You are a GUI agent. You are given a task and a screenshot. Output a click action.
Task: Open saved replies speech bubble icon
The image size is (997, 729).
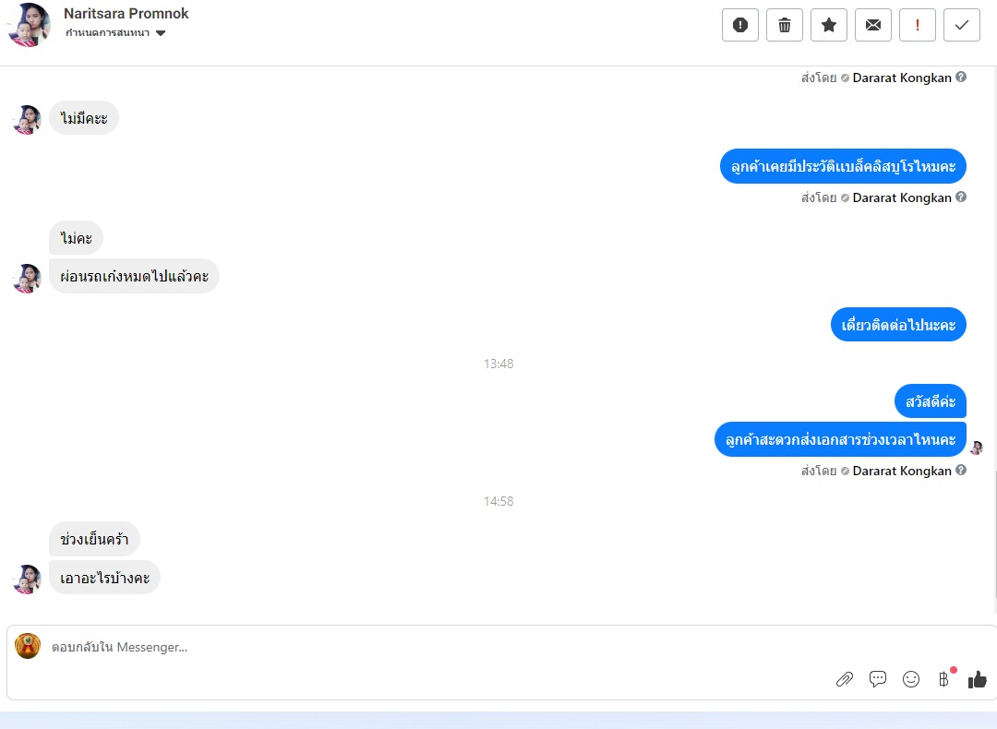point(878,679)
